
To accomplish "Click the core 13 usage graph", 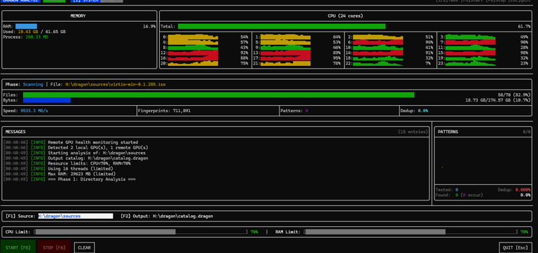I will point(286,53).
